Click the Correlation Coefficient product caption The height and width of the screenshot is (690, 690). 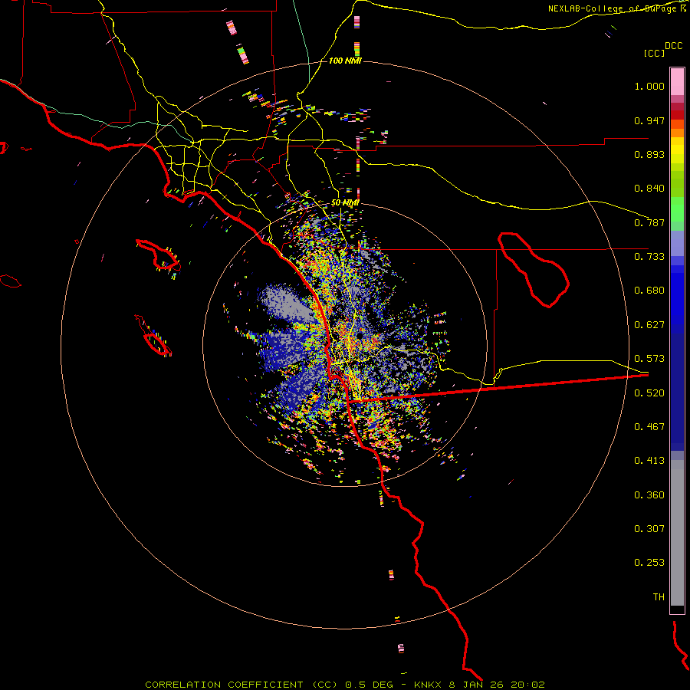243,685
